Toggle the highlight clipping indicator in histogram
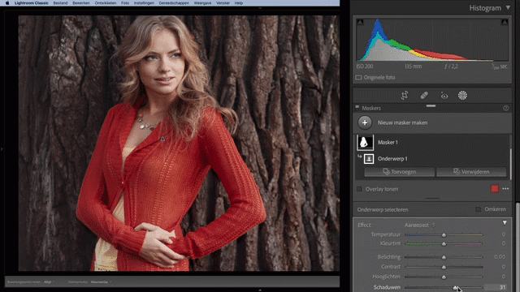The image size is (520, 292). pyautogui.click(x=505, y=23)
